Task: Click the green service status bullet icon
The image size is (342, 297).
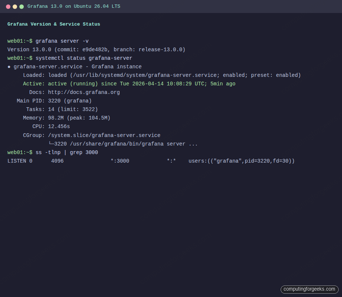Action: click(x=9, y=66)
